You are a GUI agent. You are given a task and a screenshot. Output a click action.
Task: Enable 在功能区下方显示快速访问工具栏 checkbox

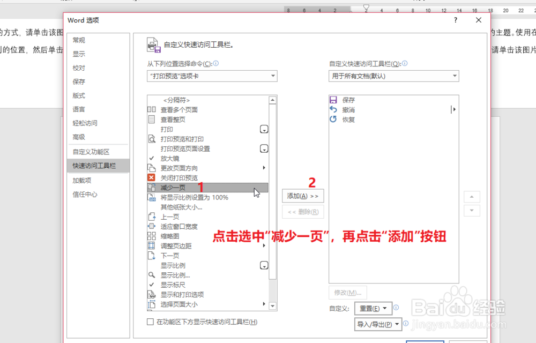[x=150, y=322]
